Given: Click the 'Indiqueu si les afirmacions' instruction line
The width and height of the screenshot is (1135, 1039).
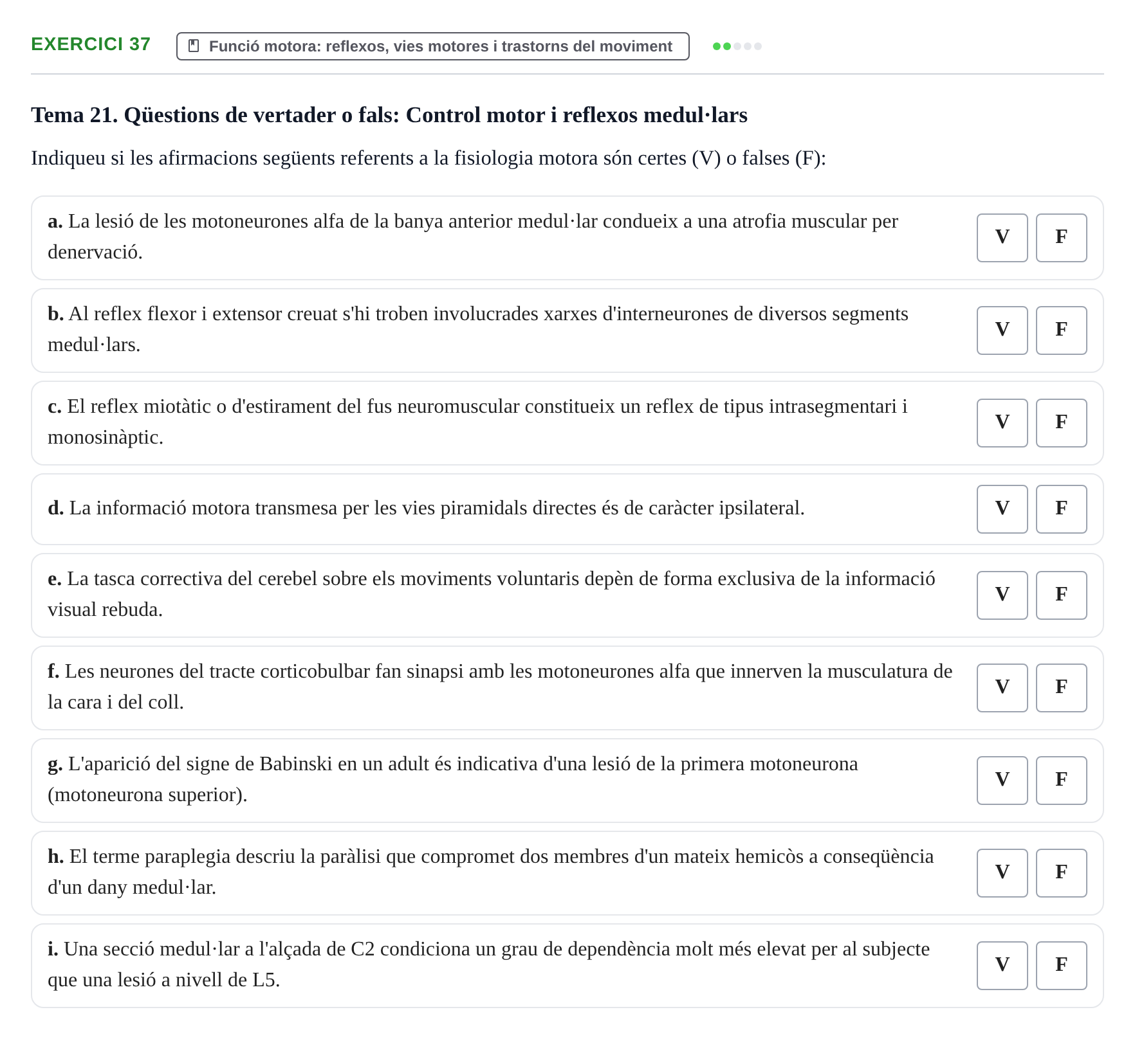Looking at the screenshot, I should (x=429, y=158).
